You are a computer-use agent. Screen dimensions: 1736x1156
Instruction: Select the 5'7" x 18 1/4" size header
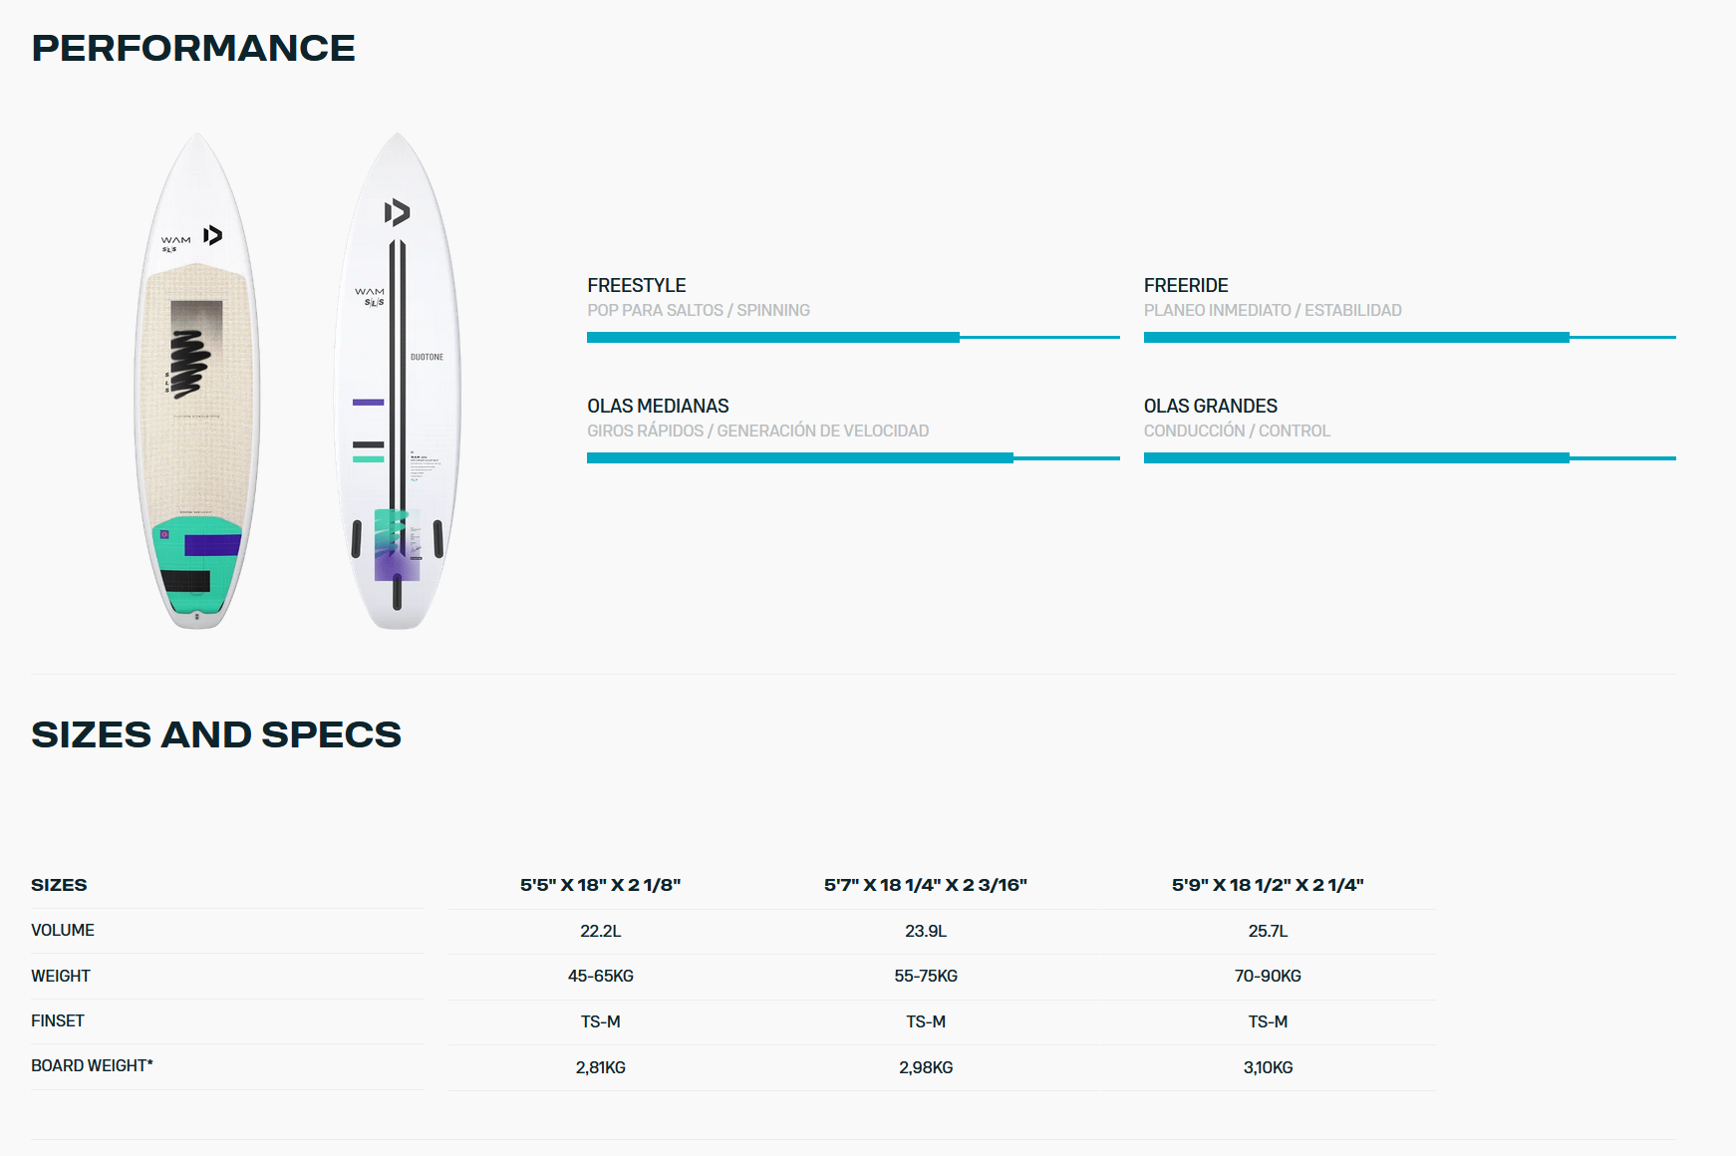926,885
